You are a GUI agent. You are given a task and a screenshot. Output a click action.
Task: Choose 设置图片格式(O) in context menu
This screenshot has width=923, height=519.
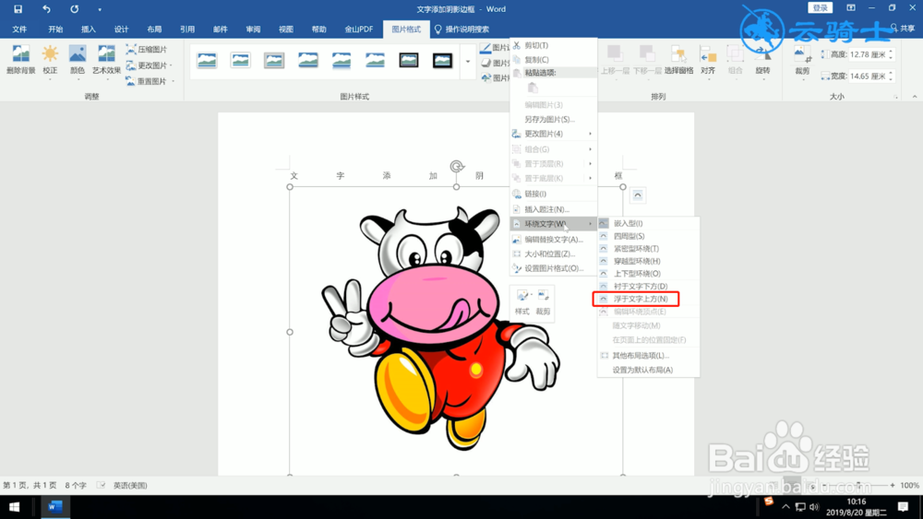coord(553,268)
